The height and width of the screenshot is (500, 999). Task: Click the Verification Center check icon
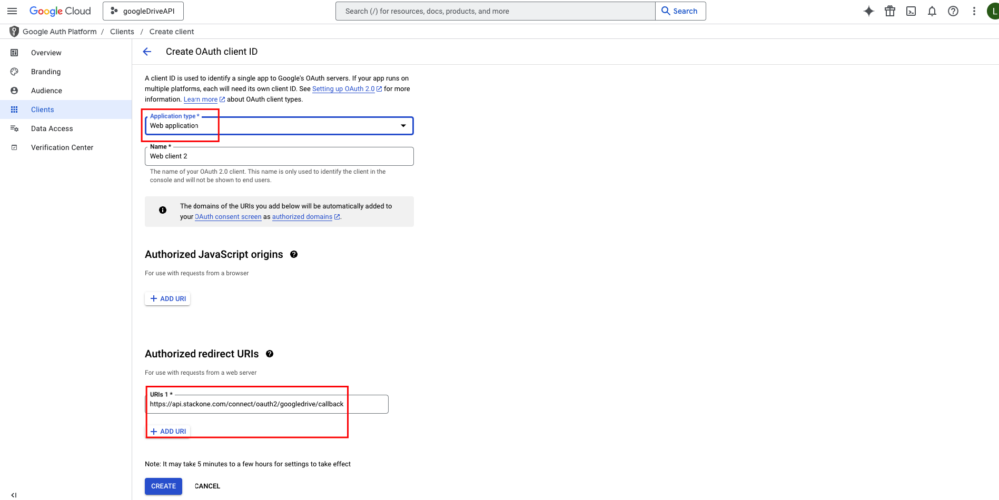[14, 147]
